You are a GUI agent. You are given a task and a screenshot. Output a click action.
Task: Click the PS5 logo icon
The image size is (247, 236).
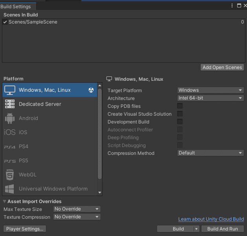(10, 161)
